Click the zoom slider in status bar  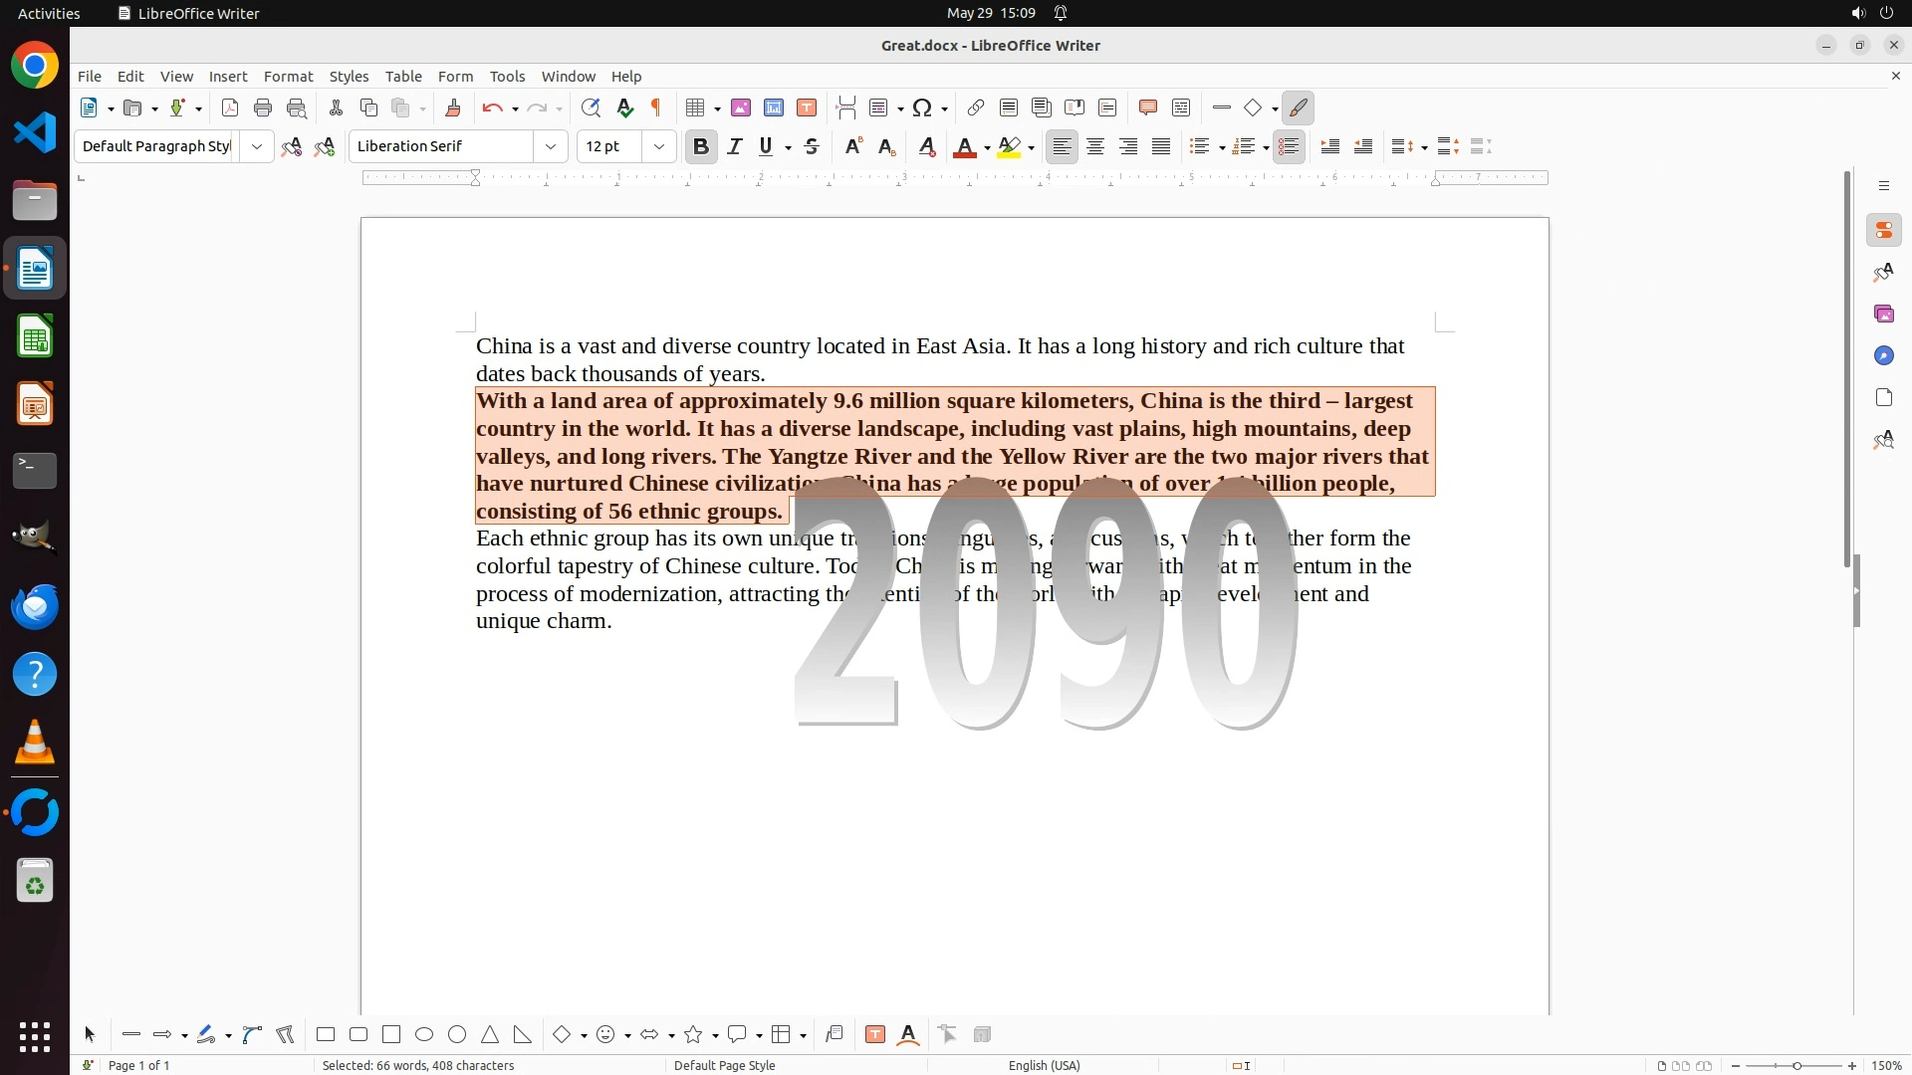1796,1065
